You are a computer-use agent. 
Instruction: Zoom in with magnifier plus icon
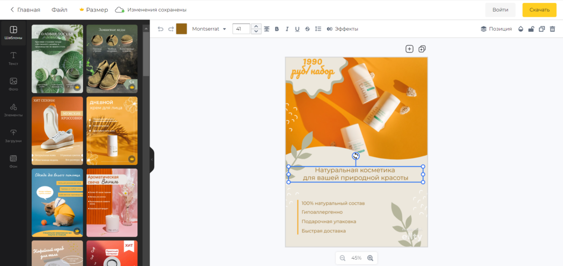point(370,258)
